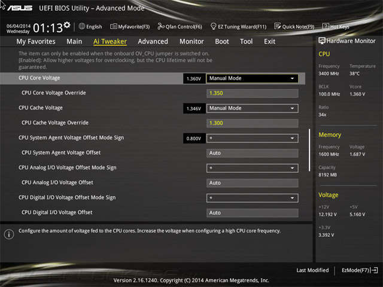Open Analog I/O Voltage Offset Mode Sign dropdown
The width and height of the screenshot is (383, 287).
[253, 168]
